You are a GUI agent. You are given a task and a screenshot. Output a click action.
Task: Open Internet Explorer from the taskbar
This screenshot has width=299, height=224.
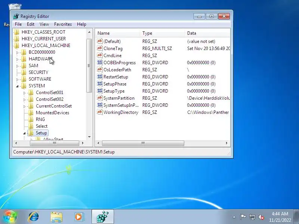click(33, 217)
